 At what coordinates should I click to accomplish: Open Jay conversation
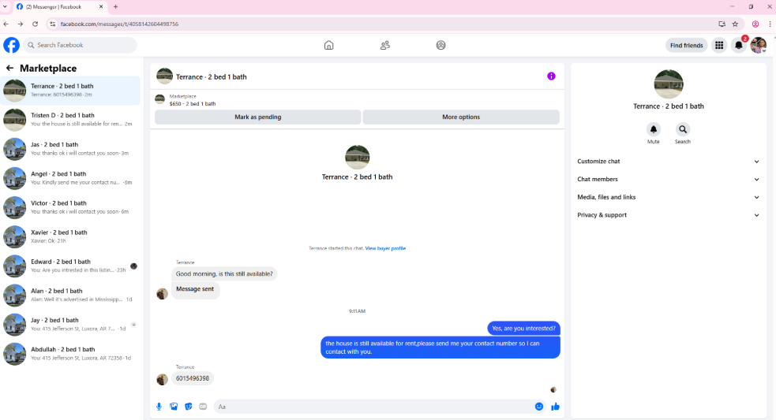pyautogui.click(x=71, y=324)
